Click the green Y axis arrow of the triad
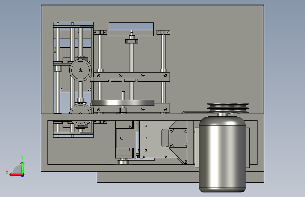Screen dimensions: 305x197 23,168
